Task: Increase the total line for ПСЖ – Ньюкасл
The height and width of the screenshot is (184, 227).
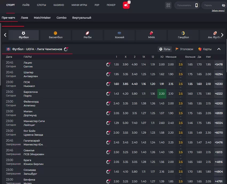Action: (181, 81)
